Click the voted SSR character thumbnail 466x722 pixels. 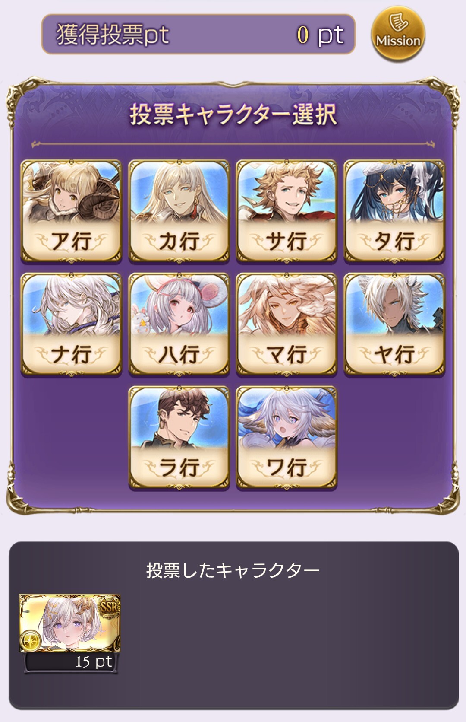(x=69, y=623)
